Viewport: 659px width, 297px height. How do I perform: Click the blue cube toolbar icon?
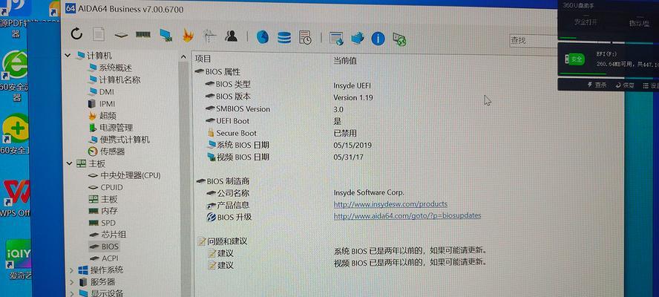(x=358, y=39)
